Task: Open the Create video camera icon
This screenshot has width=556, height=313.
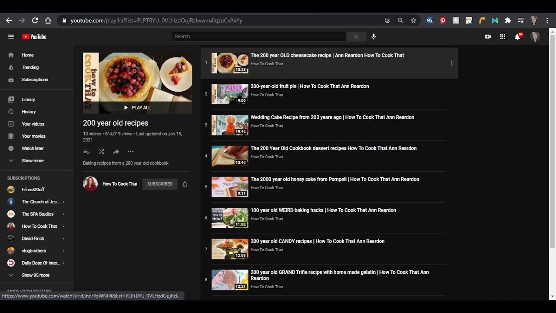Action: pos(488,37)
